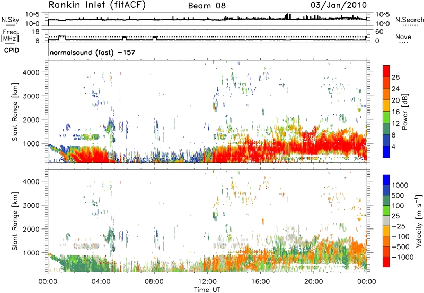Click the "16:00" time tick label
This screenshot has height=293, width=424.
point(260,282)
